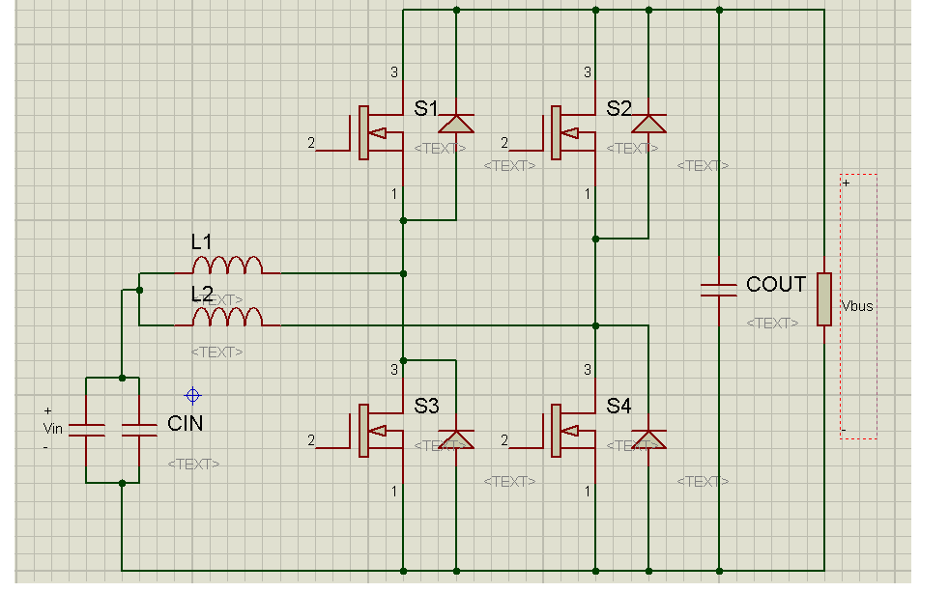Click the plus sign above Vin
This screenshot has width=949, height=592.
coord(47,410)
